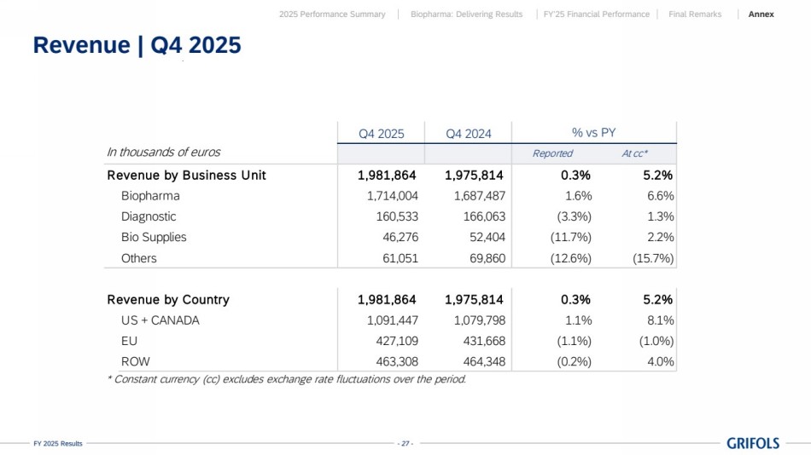This screenshot has height=455, width=811.
Task: Click the Reported sub-header
Action: tap(552, 153)
